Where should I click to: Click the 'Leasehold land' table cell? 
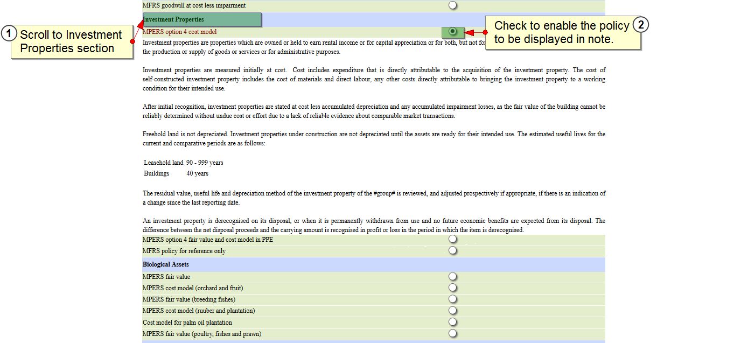point(164,163)
